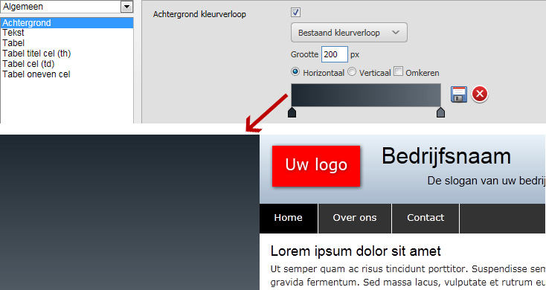The width and height of the screenshot is (546, 290).
Task: Open the Home menu item
Action: (289, 218)
